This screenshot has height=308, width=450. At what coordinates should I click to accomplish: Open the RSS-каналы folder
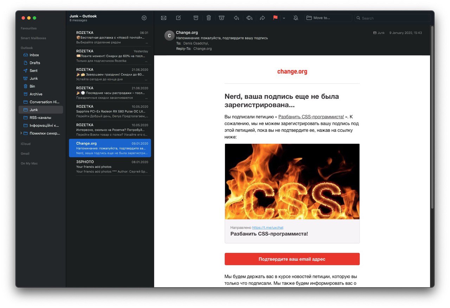coord(41,118)
